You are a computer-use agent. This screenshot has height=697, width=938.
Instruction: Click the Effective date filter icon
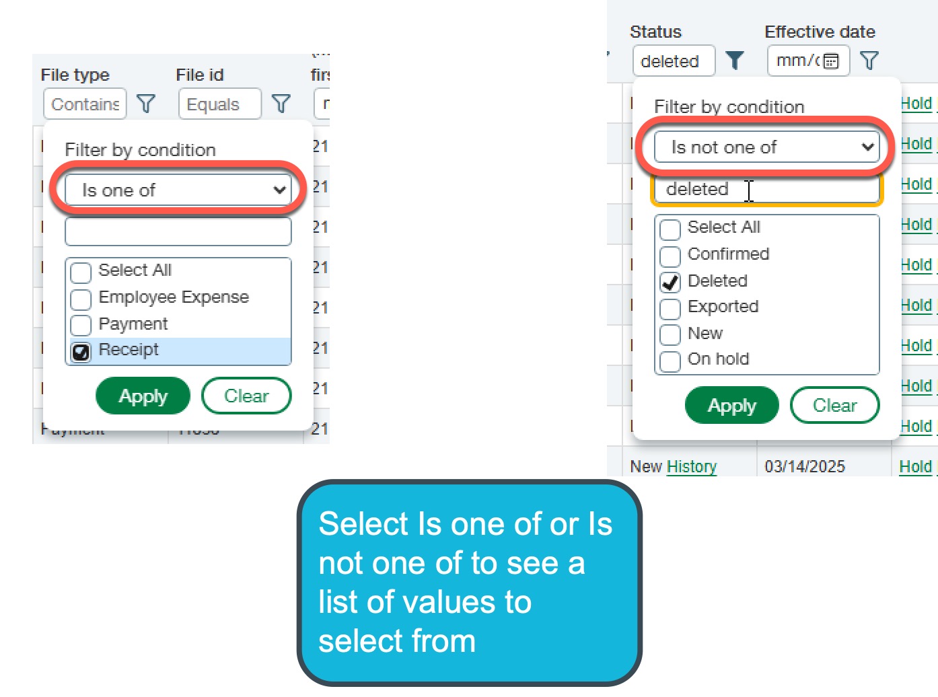tap(869, 61)
